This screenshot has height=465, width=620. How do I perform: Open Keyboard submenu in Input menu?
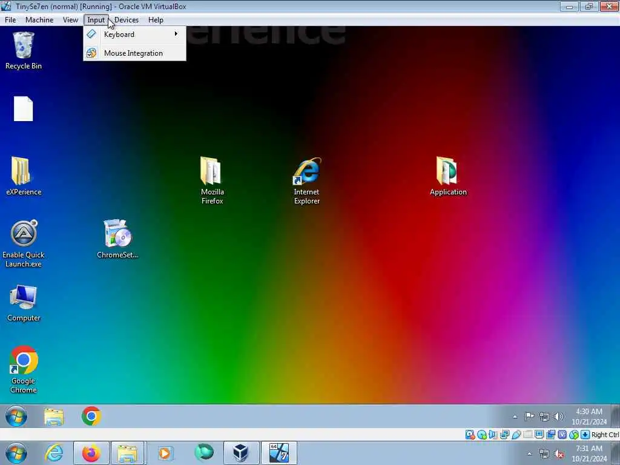pyautogui.click(x=134, y=35)
